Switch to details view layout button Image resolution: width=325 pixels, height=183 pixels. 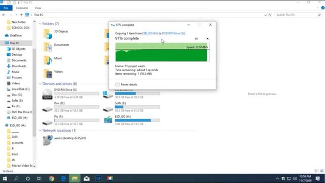316,171
